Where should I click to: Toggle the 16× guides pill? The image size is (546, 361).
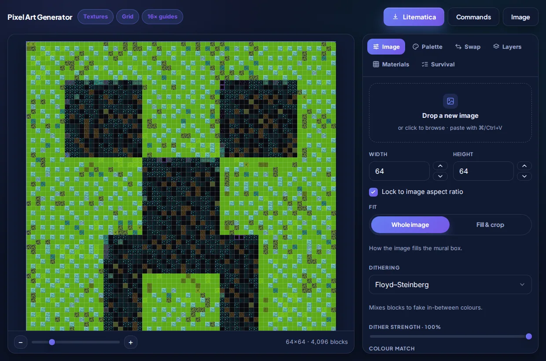pos(162,17)
